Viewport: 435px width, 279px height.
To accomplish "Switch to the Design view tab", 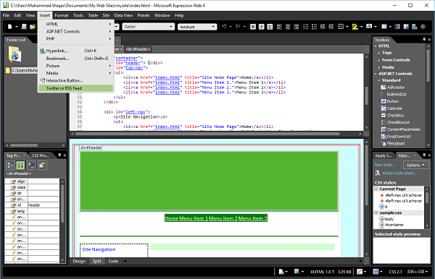I will 79,261.
